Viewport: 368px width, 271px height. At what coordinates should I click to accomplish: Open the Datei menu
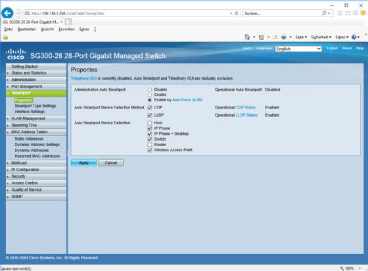[x=9, y=29]
